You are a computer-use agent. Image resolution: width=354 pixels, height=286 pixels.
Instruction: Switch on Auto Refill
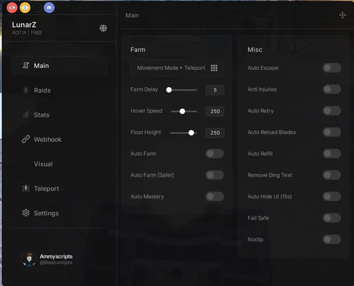[332, 153]
